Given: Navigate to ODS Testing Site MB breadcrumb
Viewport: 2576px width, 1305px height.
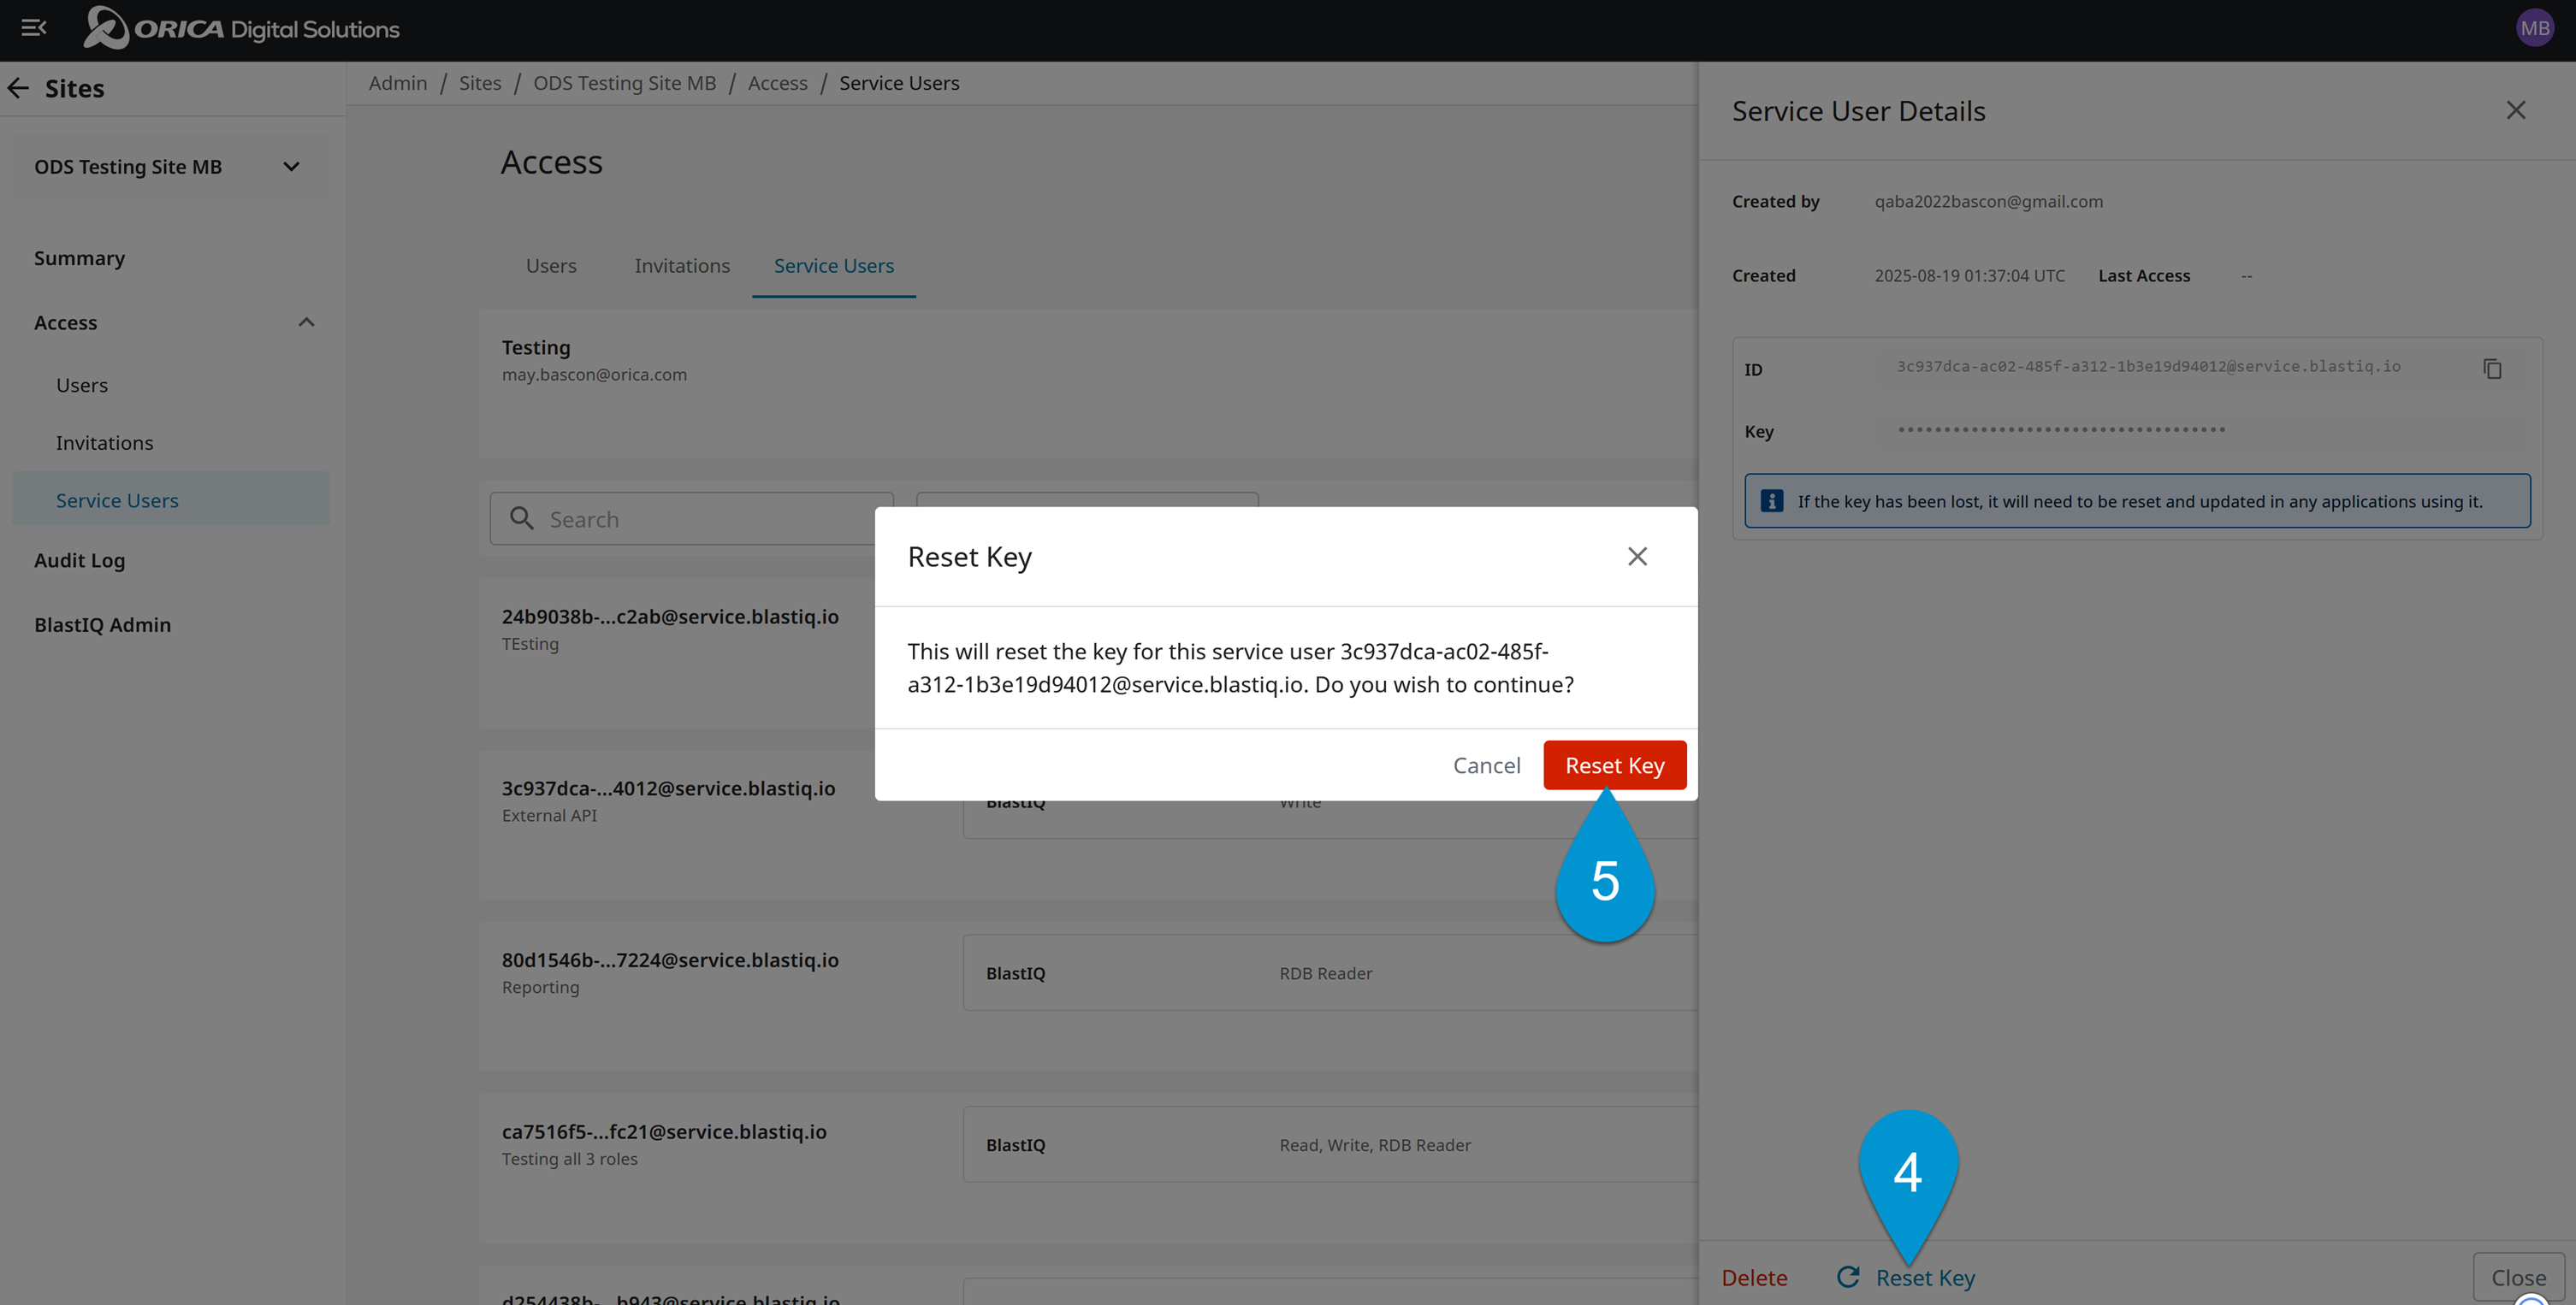Looking at the screenshot, I should [624, 83].
